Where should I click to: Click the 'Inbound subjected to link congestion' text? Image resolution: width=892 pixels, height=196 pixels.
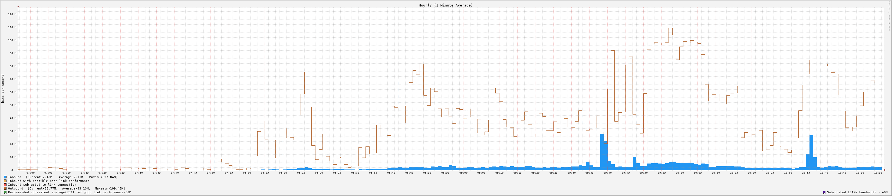click(x=42, y=185)
